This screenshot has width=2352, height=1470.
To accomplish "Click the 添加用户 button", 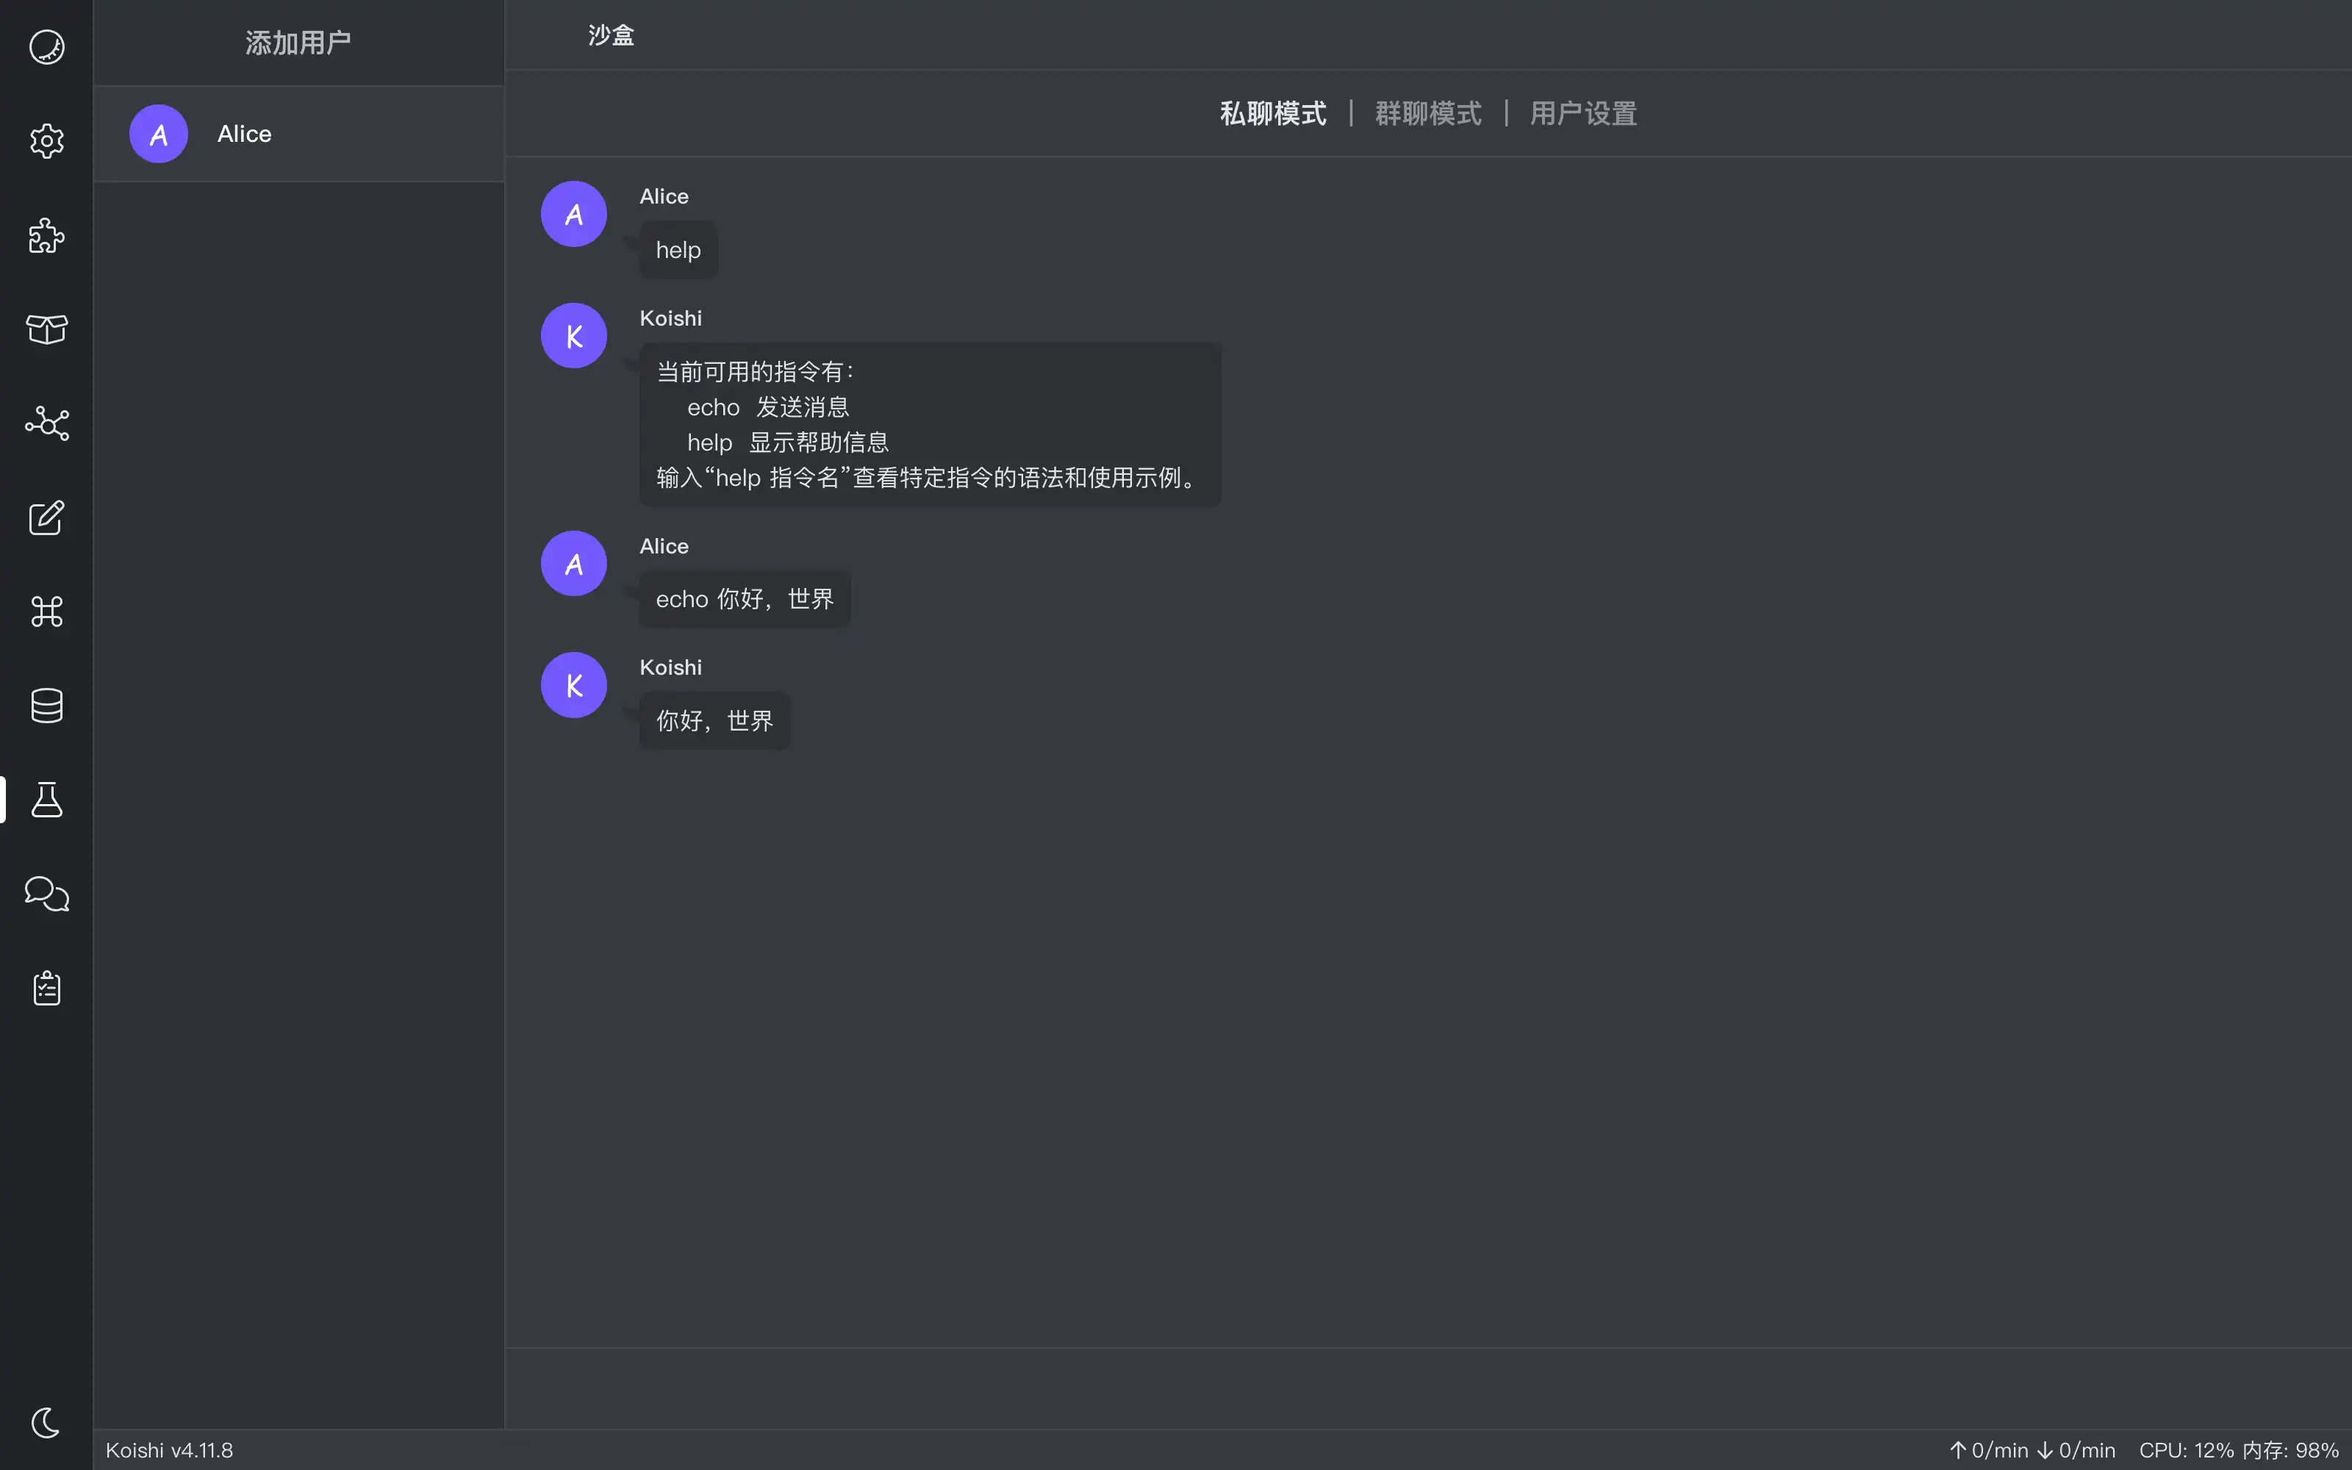I will [x=298, y=43].
